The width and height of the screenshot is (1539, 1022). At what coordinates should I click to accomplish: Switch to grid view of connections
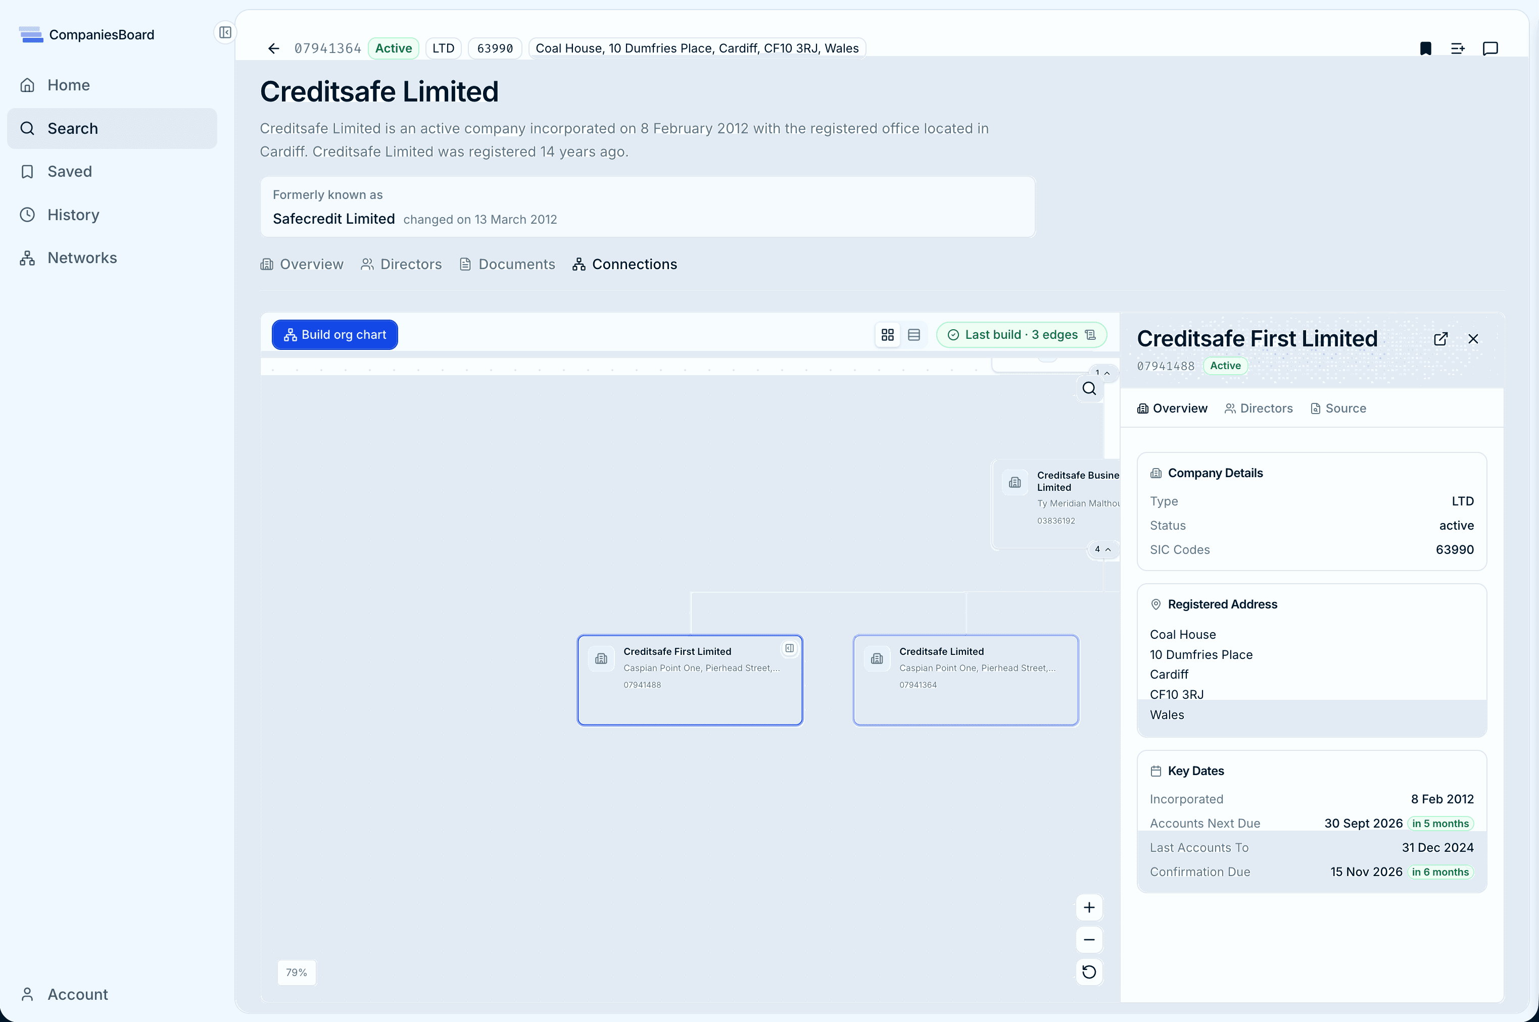[888, 334]
